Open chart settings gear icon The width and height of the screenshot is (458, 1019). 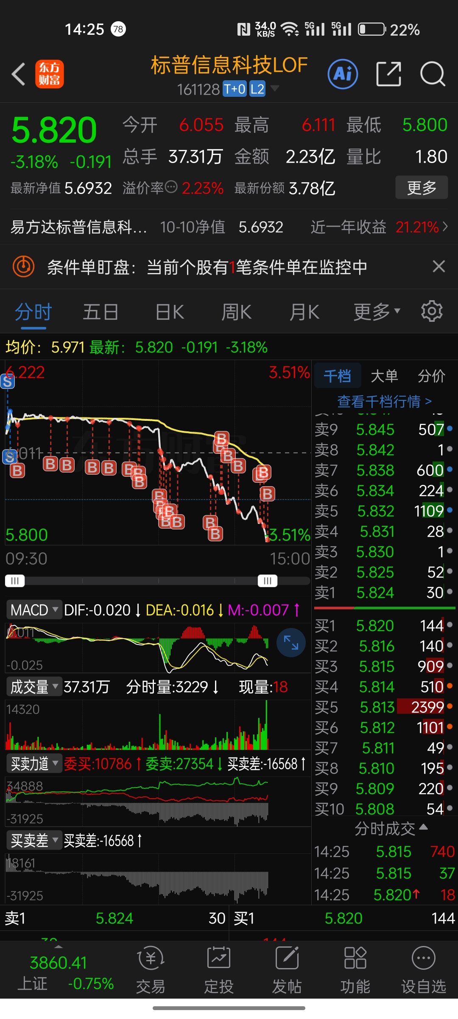click(x=432, y=311)
